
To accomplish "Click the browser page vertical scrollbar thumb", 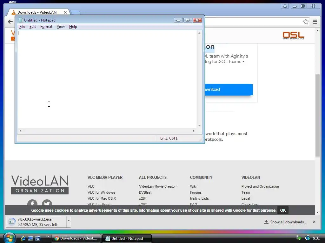I will click(x=317, y=115).
